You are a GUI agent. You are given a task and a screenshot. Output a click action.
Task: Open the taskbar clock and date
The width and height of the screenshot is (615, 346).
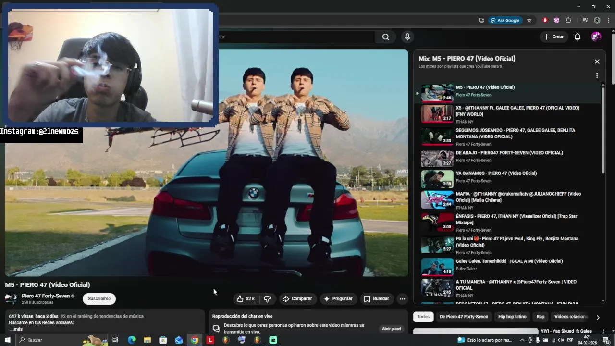(x=587, y=340)
